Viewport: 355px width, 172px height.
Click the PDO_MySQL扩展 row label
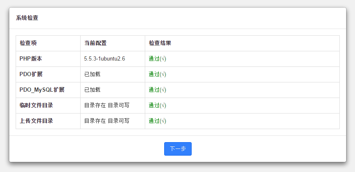[x=42, y=90]
